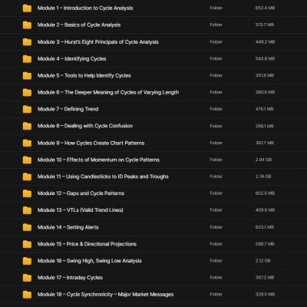Screen dimensions: 307x307
Task: Click the Module 9 folder icon
Action: coord(27,143)
